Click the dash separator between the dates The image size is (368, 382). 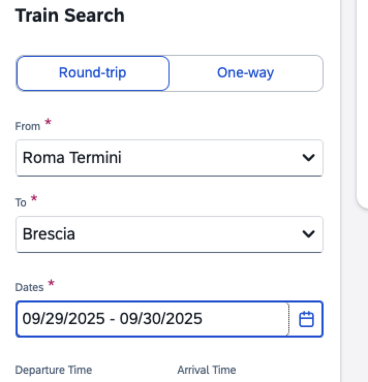(x=113, y=319)
